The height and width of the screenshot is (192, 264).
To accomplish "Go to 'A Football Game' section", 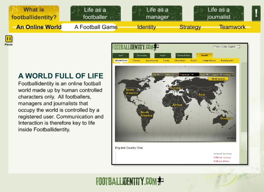I will click(96, 27).
